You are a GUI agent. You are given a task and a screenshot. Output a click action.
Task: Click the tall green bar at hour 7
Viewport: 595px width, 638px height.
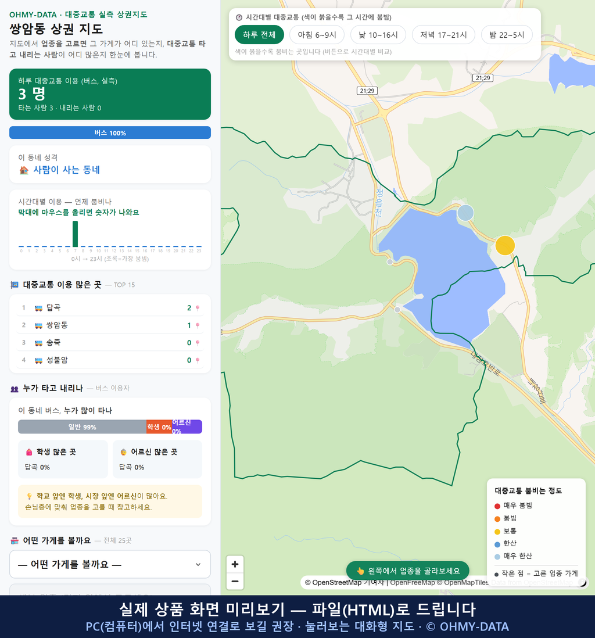76,234
